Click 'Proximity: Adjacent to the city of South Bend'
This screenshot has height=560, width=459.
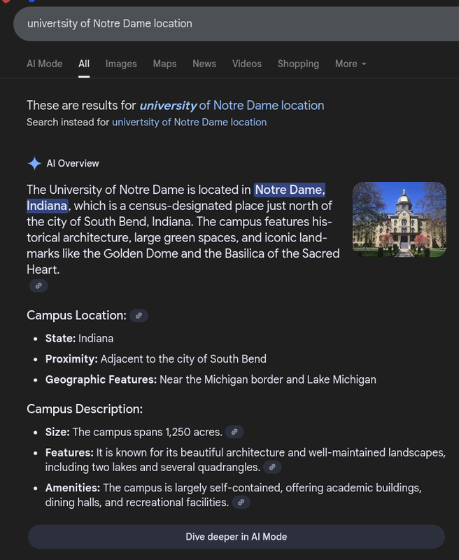coord(155,359)
